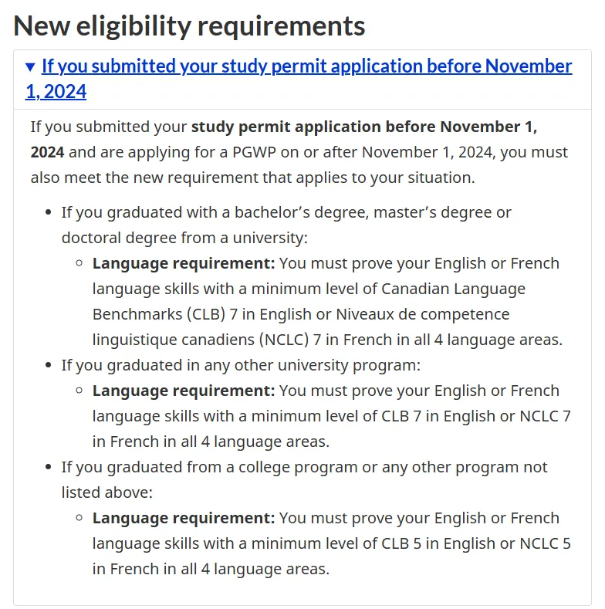
Task: Click 'Language requirement:' label under other university program
Action: click(184, 391)
